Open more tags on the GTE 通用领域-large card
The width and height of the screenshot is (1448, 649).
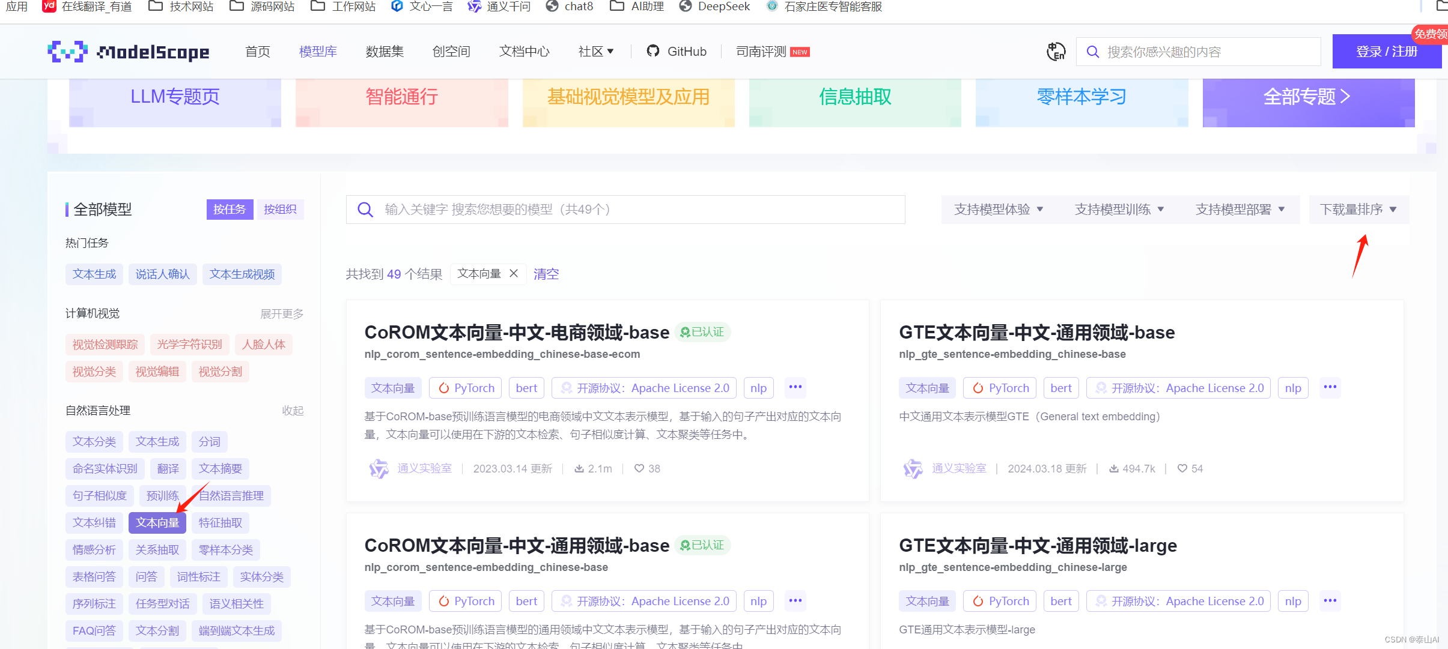(x=1330, y=600)
